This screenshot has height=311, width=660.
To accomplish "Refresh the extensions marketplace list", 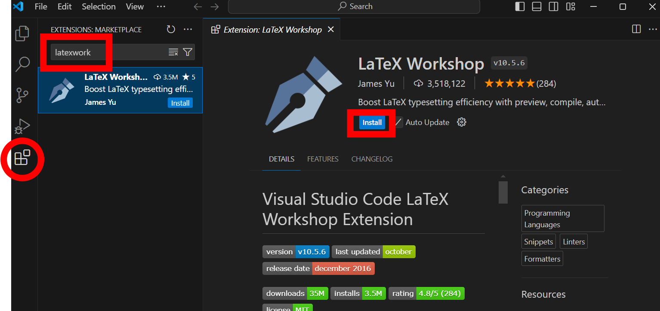I will (x=171, y=29).
